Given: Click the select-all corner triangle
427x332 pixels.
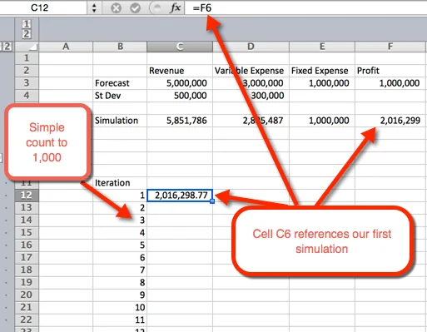Looking at the screenshot, I should tap(27, 47).
